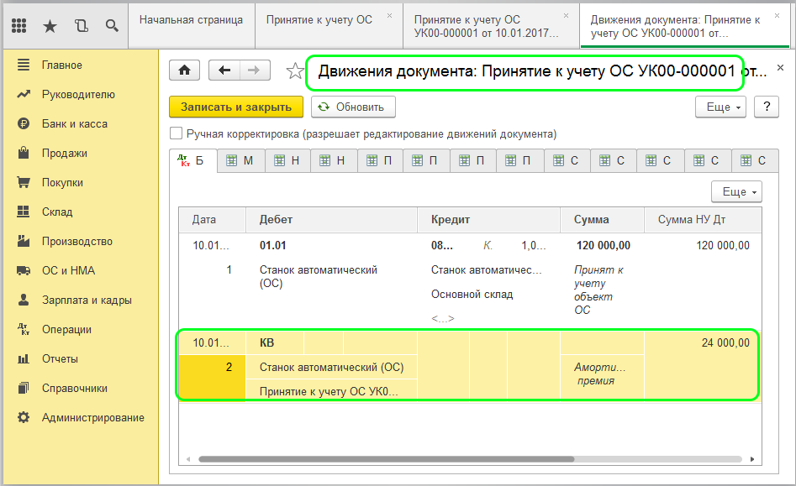Close the form with X near title

[x=780, y=67]
